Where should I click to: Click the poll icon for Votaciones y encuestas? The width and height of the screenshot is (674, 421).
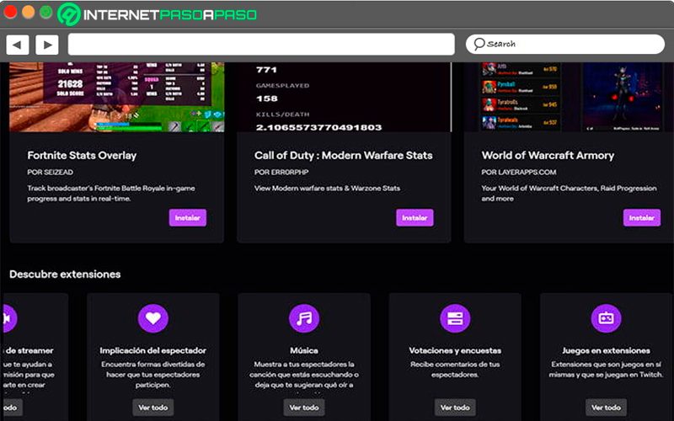[455, 318]
